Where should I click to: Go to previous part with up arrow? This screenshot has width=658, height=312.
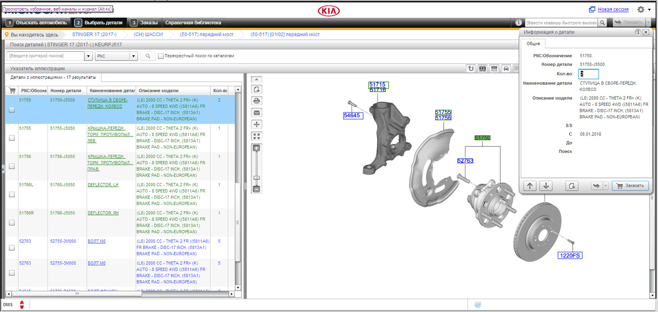(530, 186)
